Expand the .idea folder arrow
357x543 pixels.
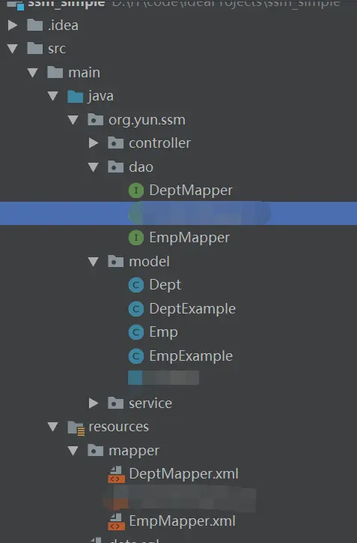(13, 25)
